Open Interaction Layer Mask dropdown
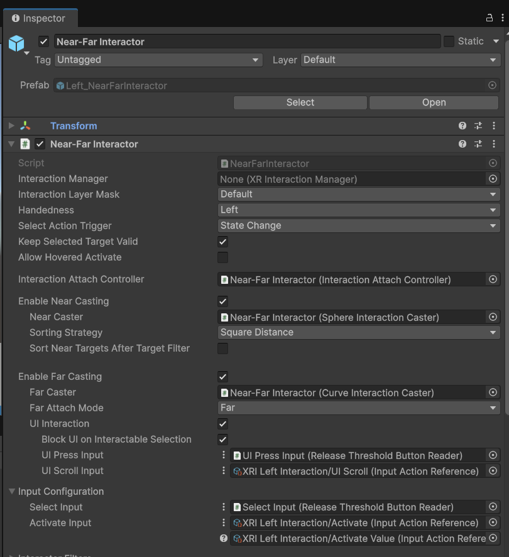Screen dimensions: 509x557 click(x=359, y=194)
